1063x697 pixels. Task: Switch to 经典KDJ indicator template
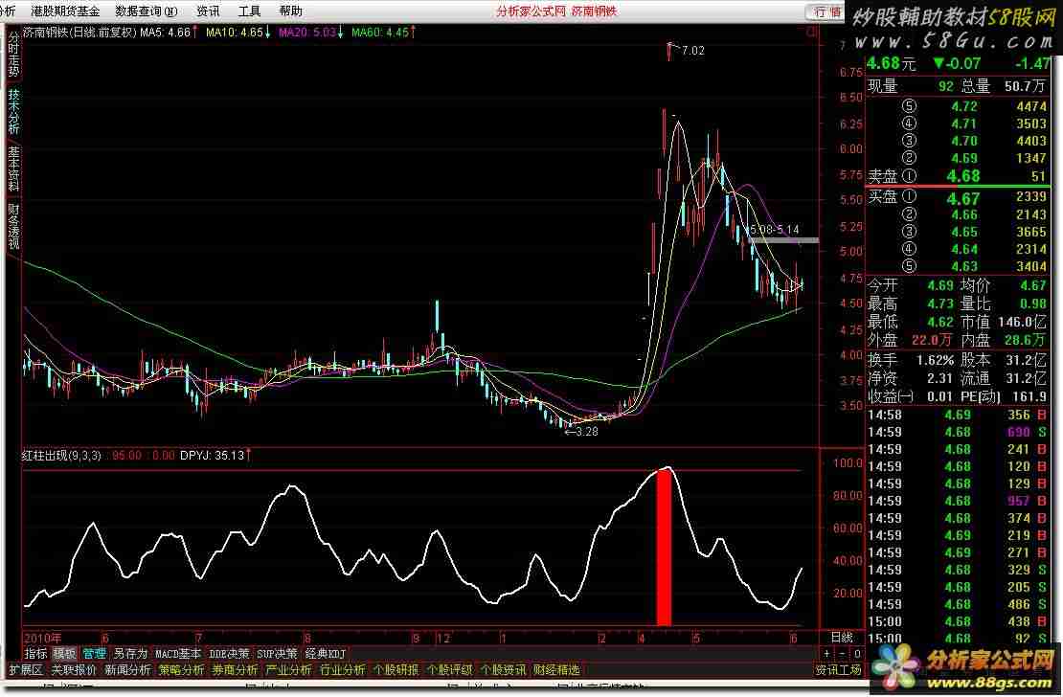tap(326, 654)
